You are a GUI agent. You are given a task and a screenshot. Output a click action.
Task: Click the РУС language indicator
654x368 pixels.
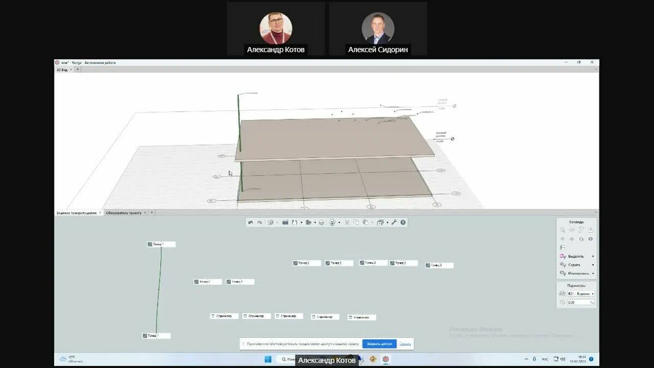(x=546, y=359)
